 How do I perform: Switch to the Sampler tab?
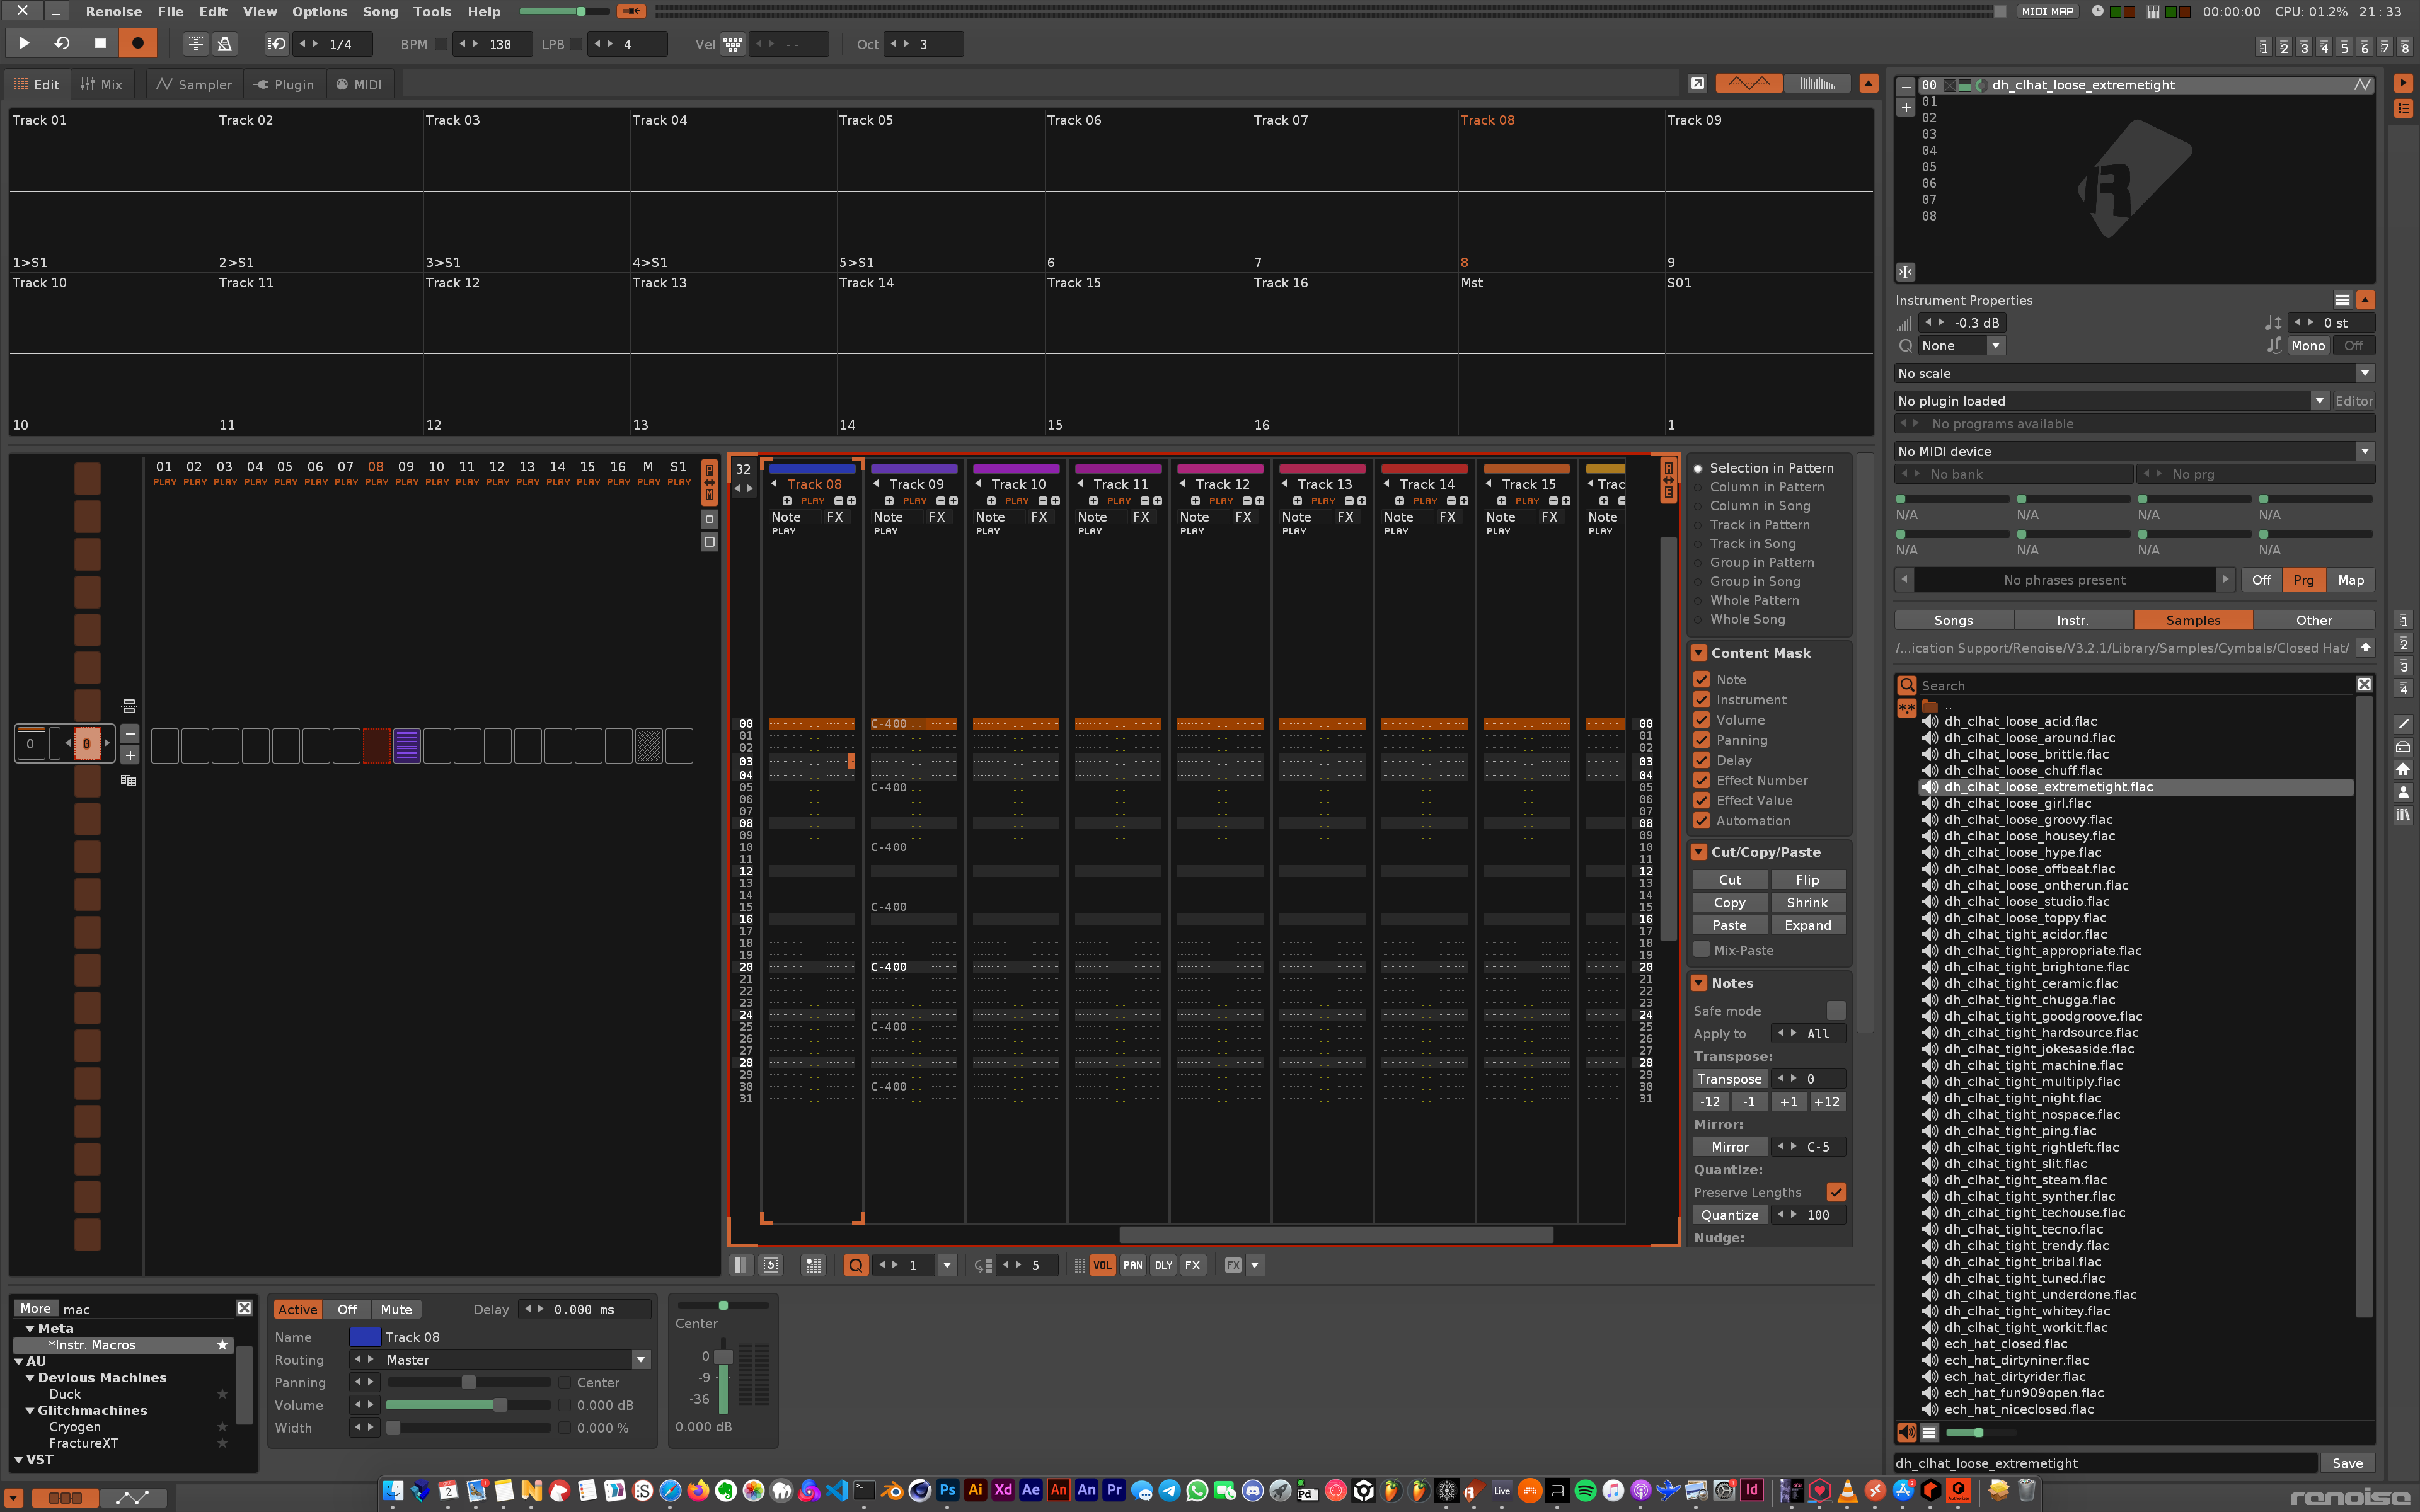[194, 84]
